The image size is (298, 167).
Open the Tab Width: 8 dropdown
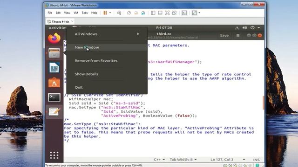click(x=183, y=160)
